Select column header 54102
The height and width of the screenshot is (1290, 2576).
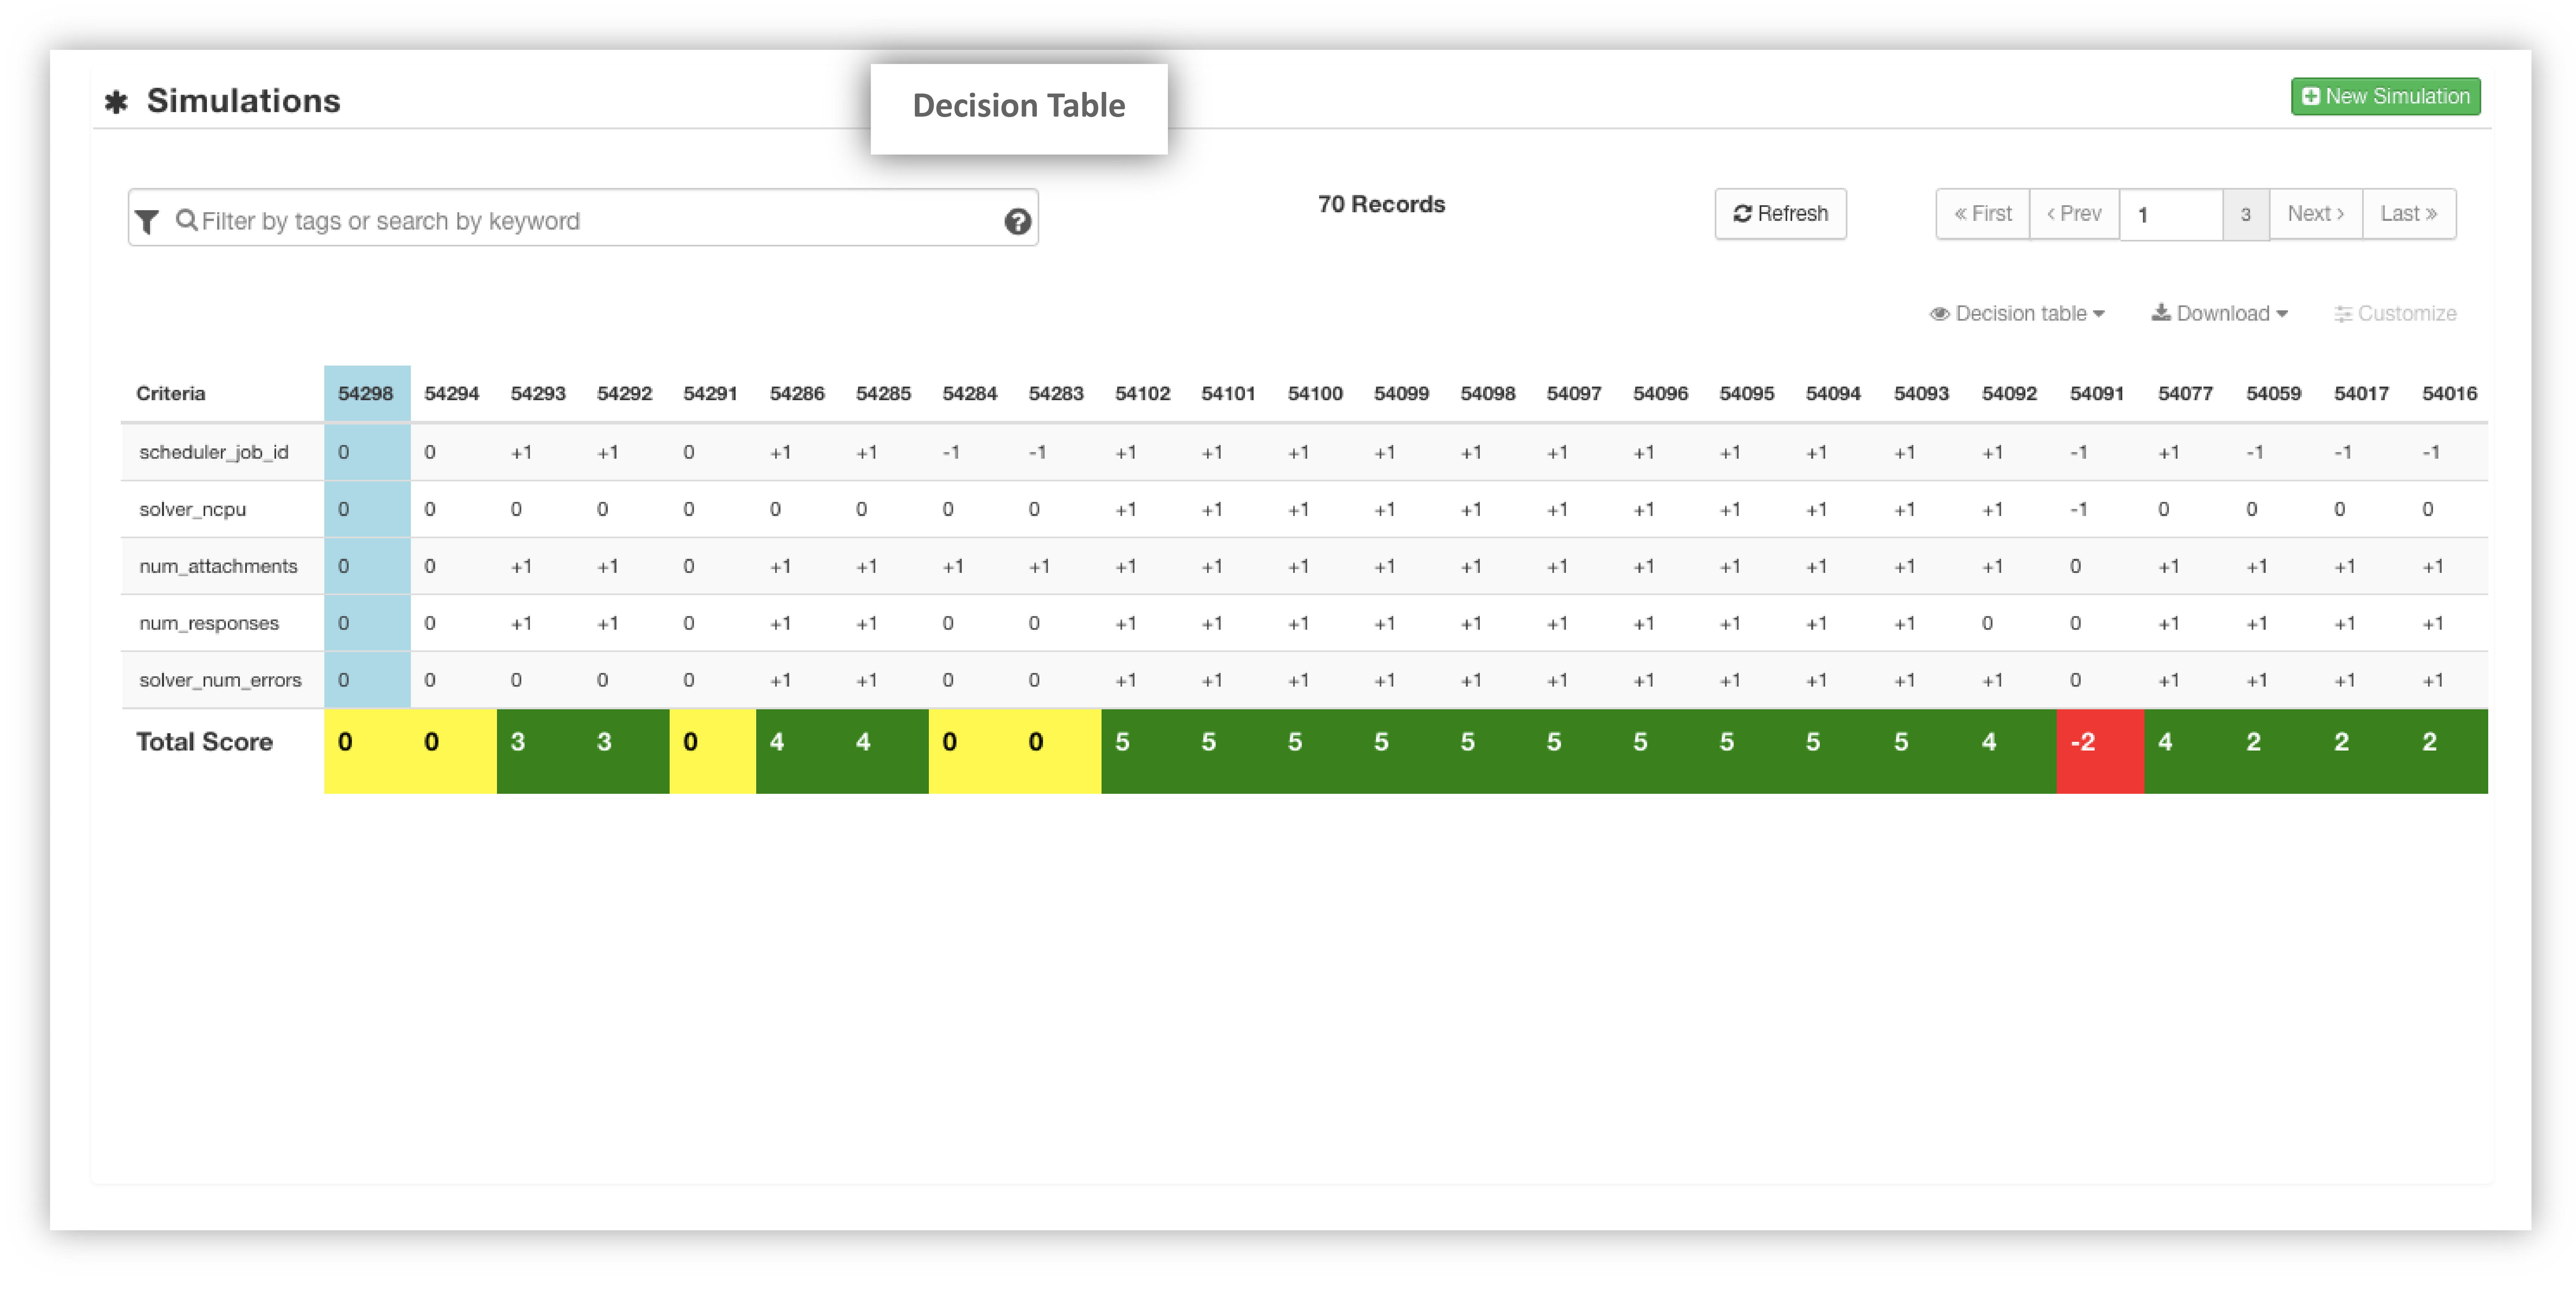click(1143, 393)
